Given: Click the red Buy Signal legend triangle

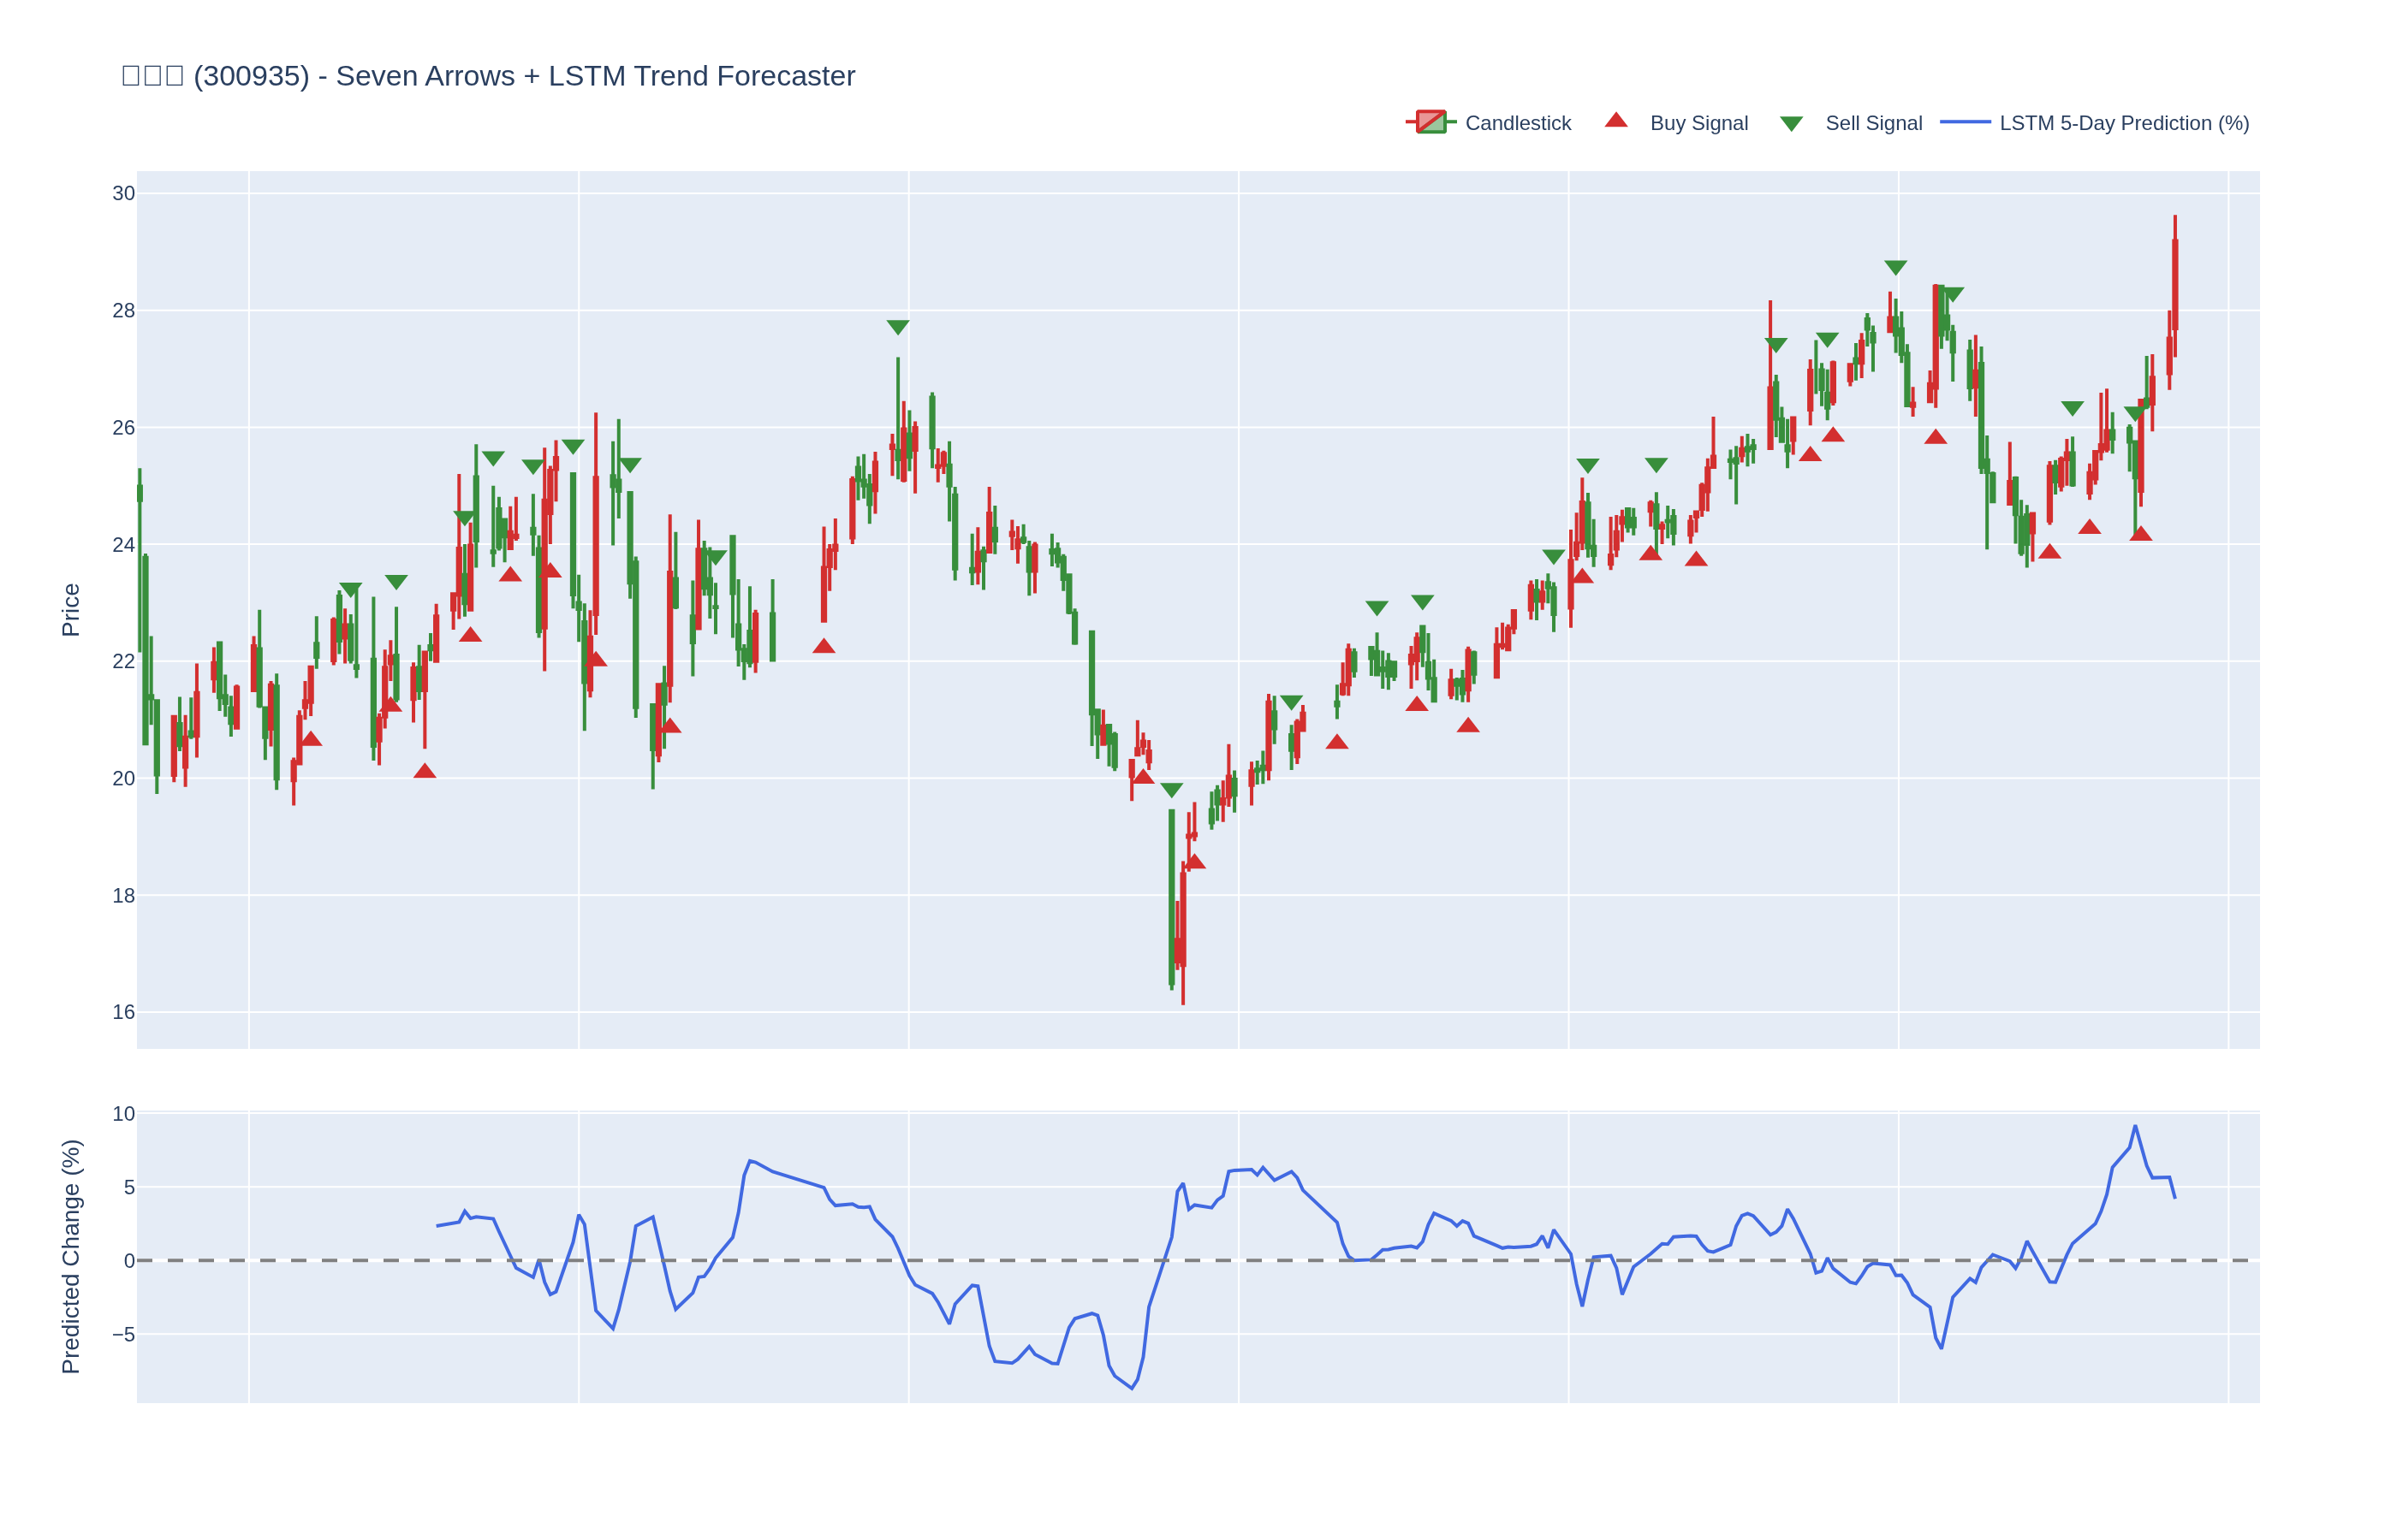Looking at the screenshot, I should coord(1615,121).
